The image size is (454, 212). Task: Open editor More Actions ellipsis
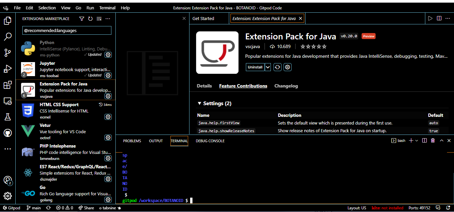pyautogui.click(x=448, y=18)
